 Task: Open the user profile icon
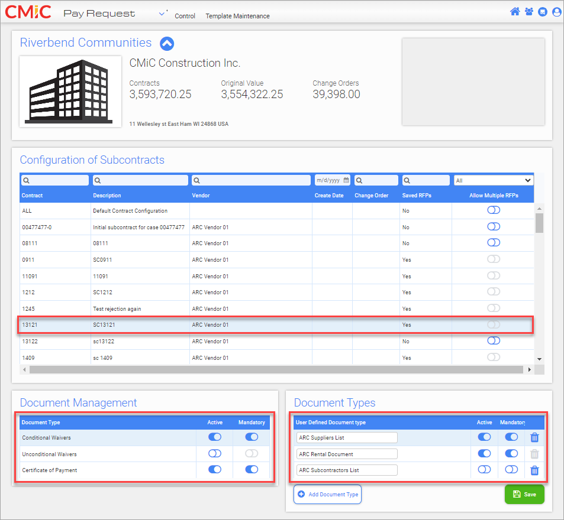(x=556, y=12)
